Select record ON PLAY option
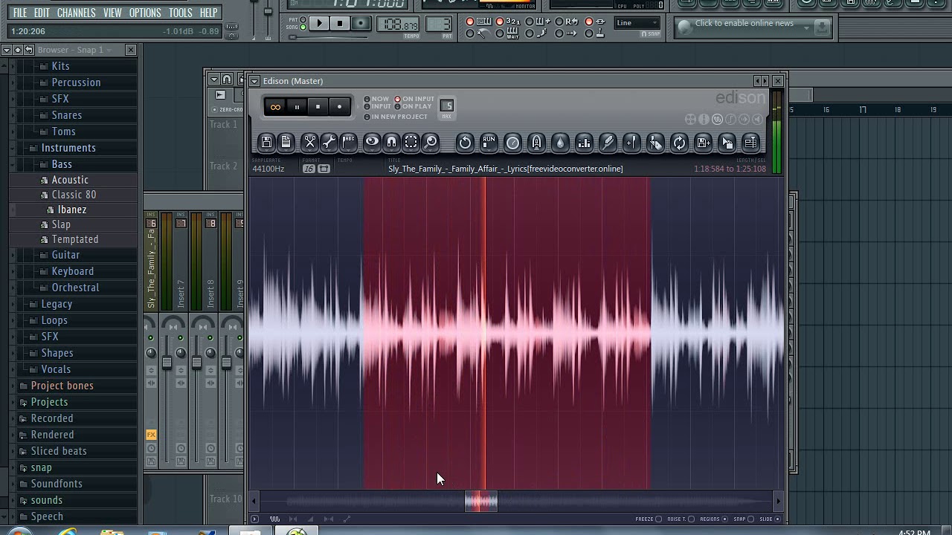Viewport: 952px width, 535px height. 413,106
